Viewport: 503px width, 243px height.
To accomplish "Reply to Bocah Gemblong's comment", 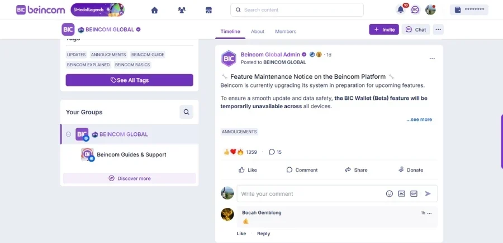I will pyautogui.click(x=263, y=234).
